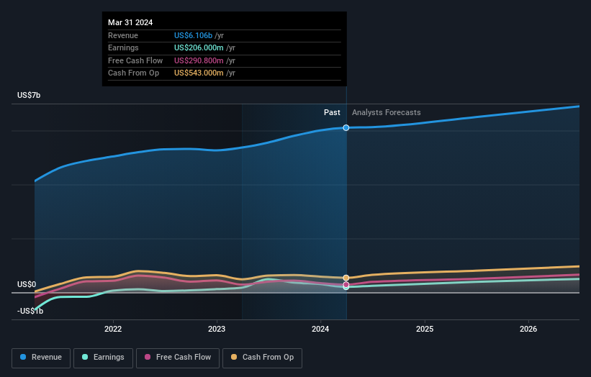Click the US$206.000m earnings value
The height and width of the screenshot is (377, 591).
(199, 47)
